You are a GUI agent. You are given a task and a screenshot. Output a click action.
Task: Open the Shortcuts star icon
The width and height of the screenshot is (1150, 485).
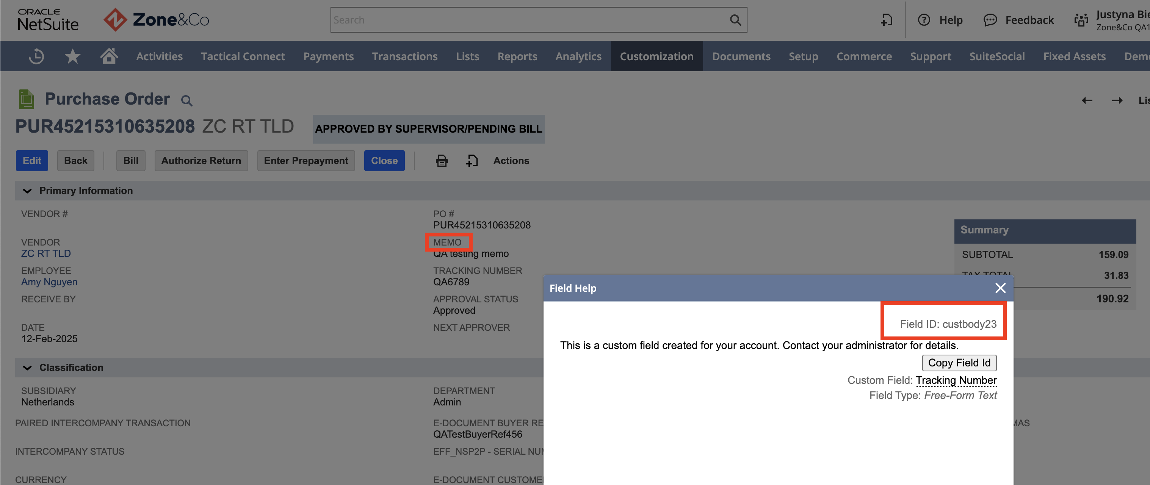[73, 57]
